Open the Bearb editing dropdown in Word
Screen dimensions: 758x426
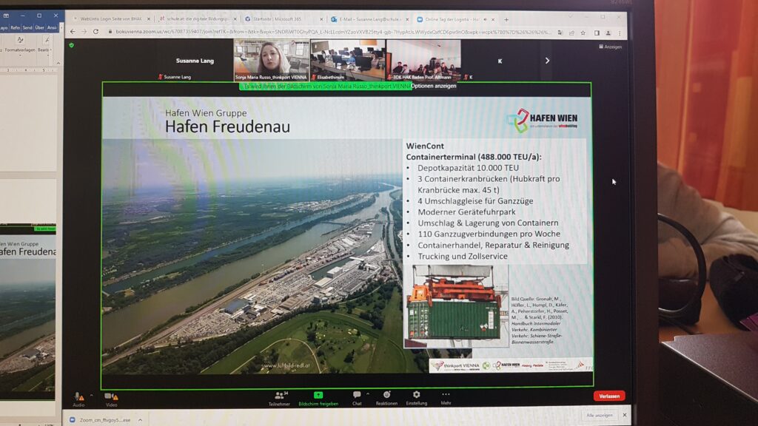coord(44,45)
